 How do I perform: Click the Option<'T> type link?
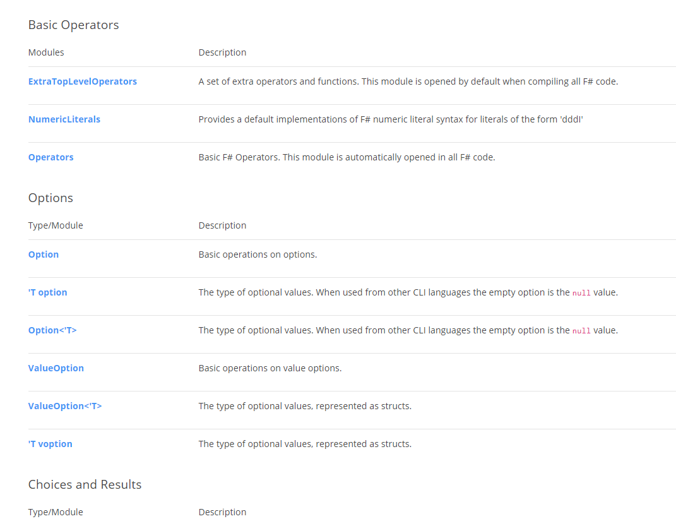click(52, 330)
